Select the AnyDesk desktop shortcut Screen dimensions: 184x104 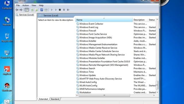click(x=7, y=70)
